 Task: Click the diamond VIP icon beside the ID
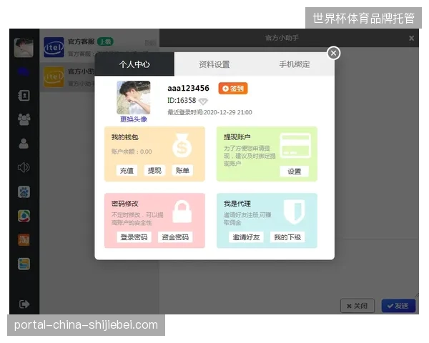[x=203, y=101]
